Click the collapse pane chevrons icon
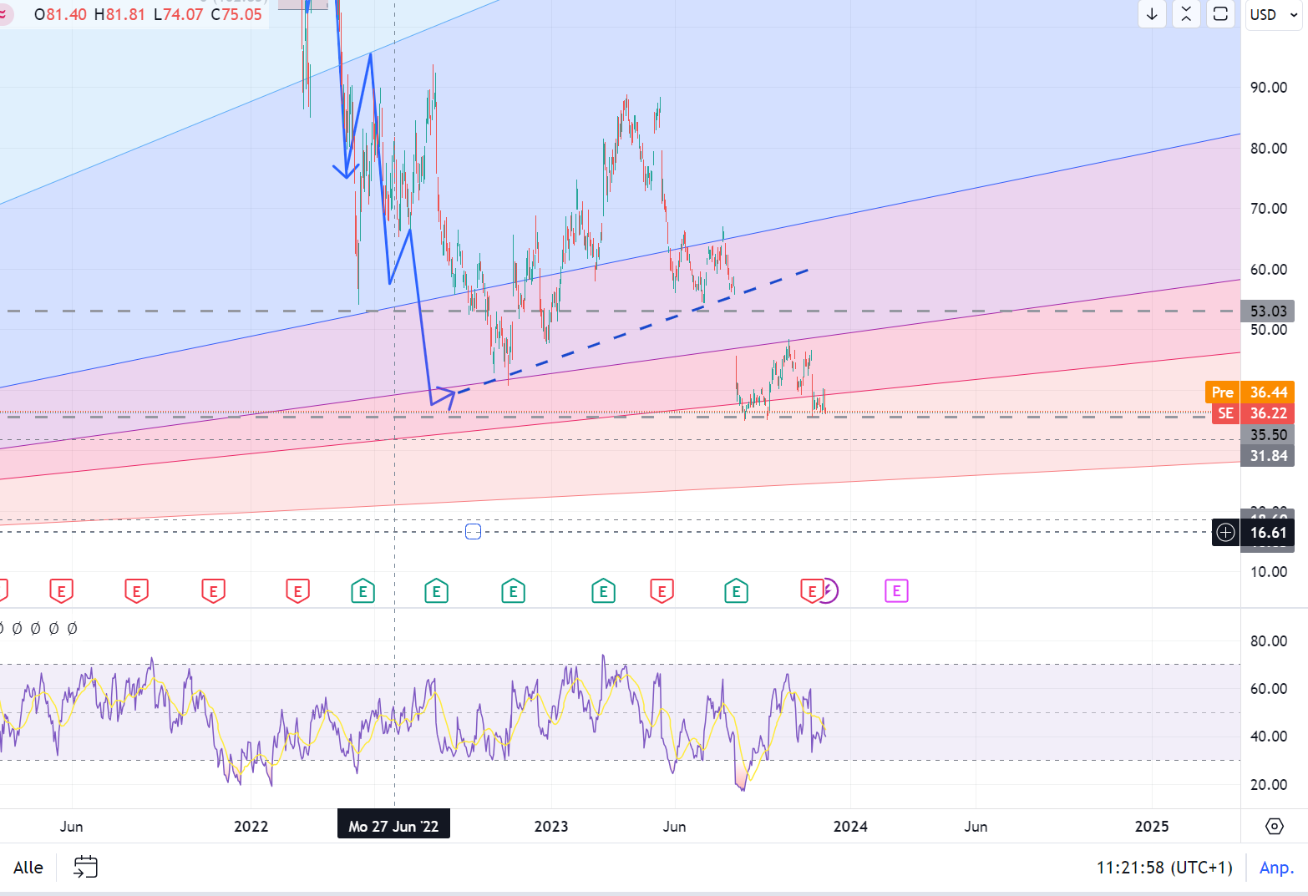Screen dimensions: 1308x896 1186,14
